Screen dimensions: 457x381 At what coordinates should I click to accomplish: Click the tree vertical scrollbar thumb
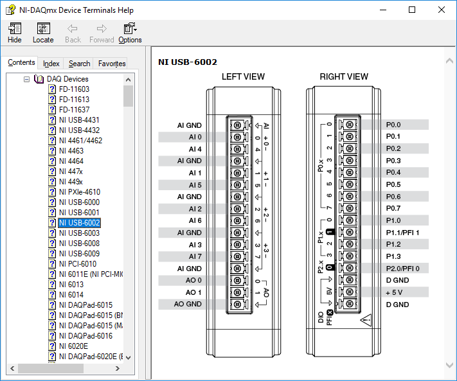point(129,96)
